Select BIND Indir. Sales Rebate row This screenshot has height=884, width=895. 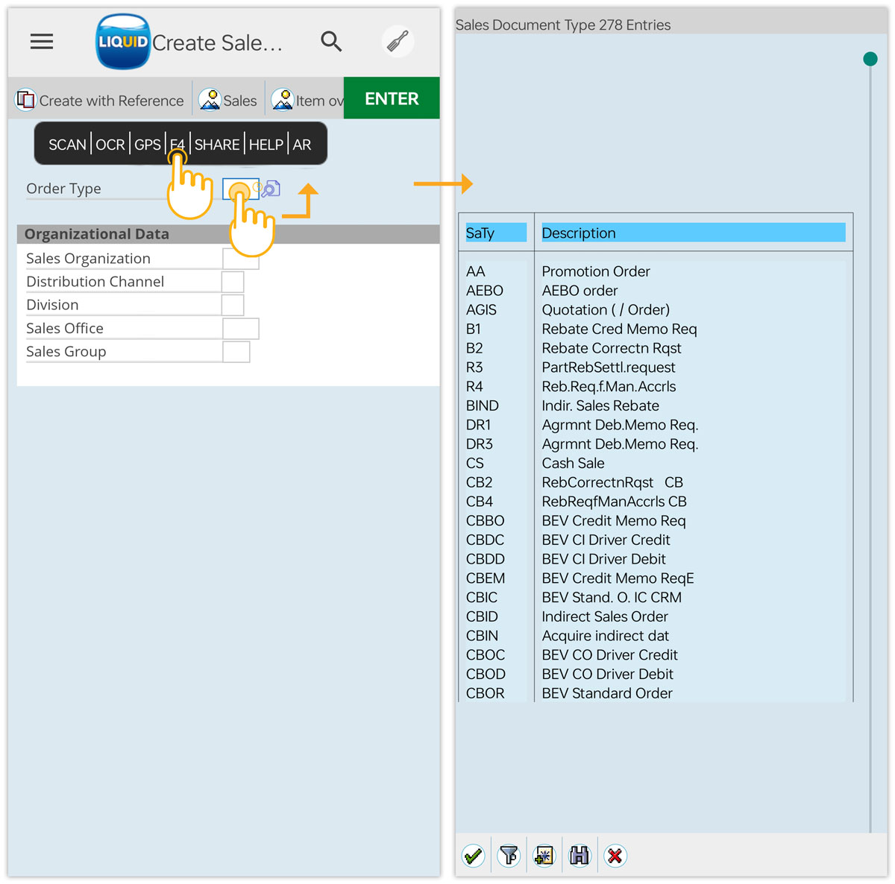656,405
